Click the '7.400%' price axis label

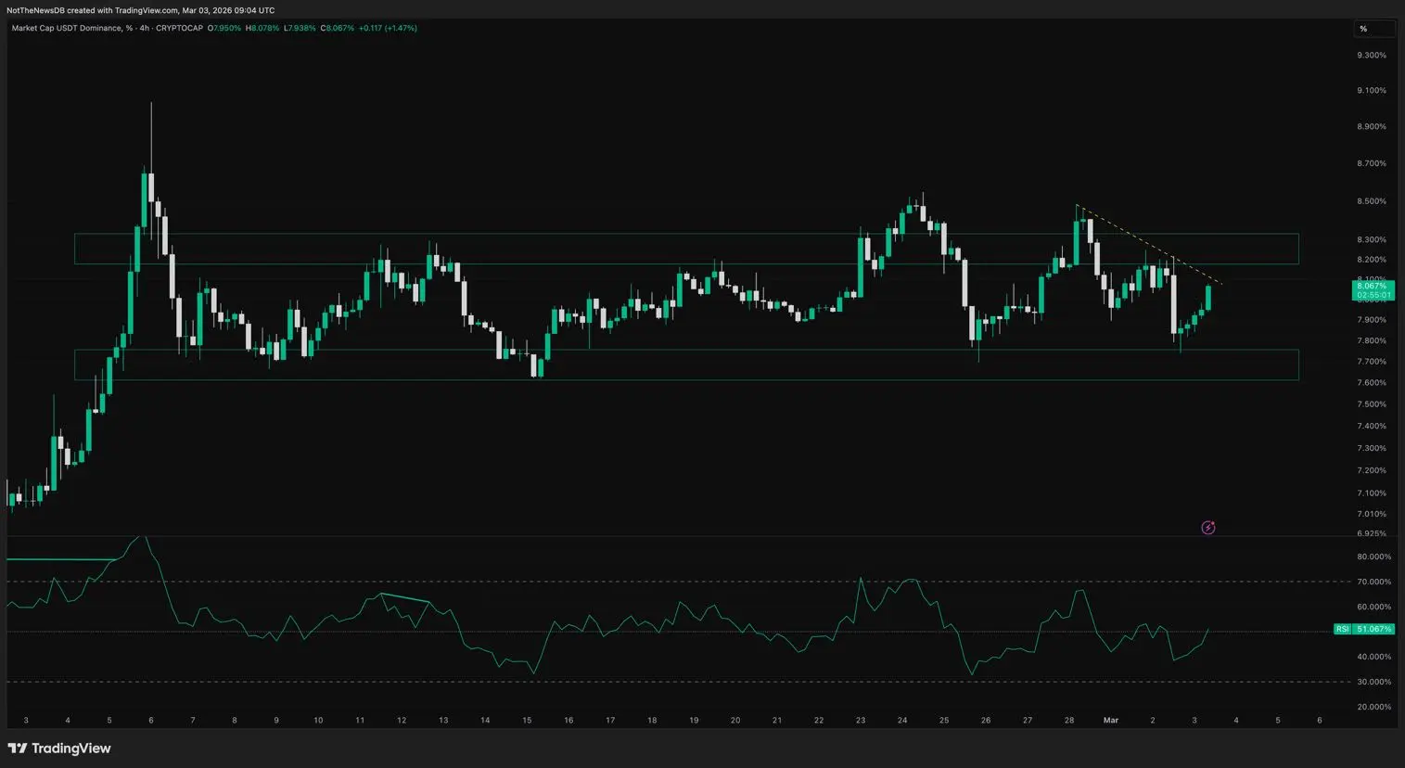(1372, 427)
